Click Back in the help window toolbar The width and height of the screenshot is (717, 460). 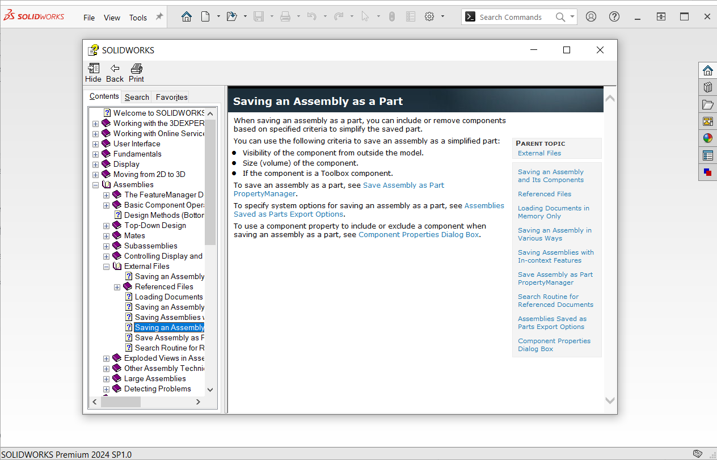click(x=115, y=72)
